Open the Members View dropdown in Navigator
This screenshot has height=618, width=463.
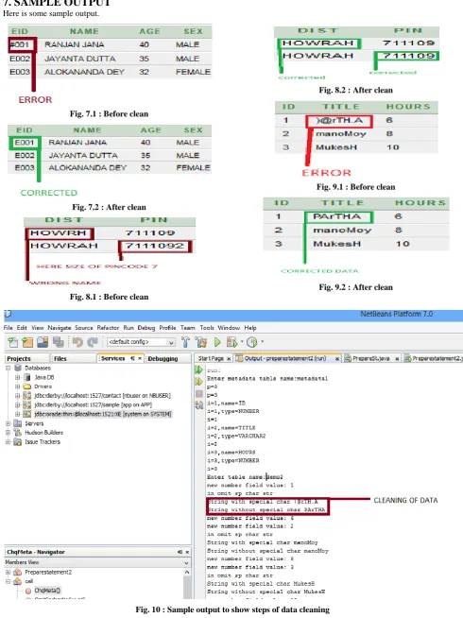point(186,562)
